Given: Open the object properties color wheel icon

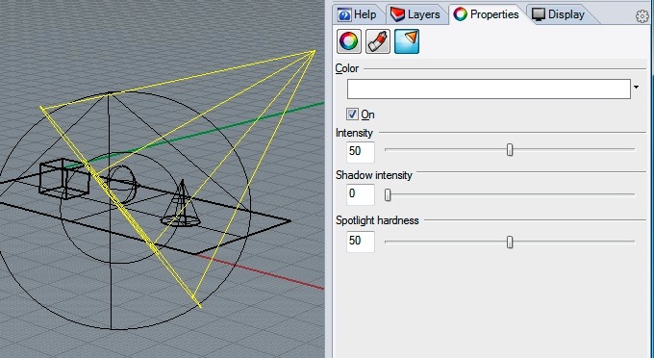Looking at the screenshot, I should pyautogui.click(x=349, y=40).
